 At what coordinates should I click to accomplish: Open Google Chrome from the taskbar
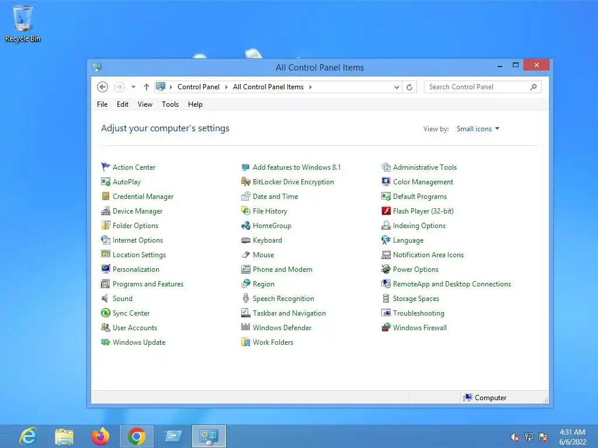137,436
